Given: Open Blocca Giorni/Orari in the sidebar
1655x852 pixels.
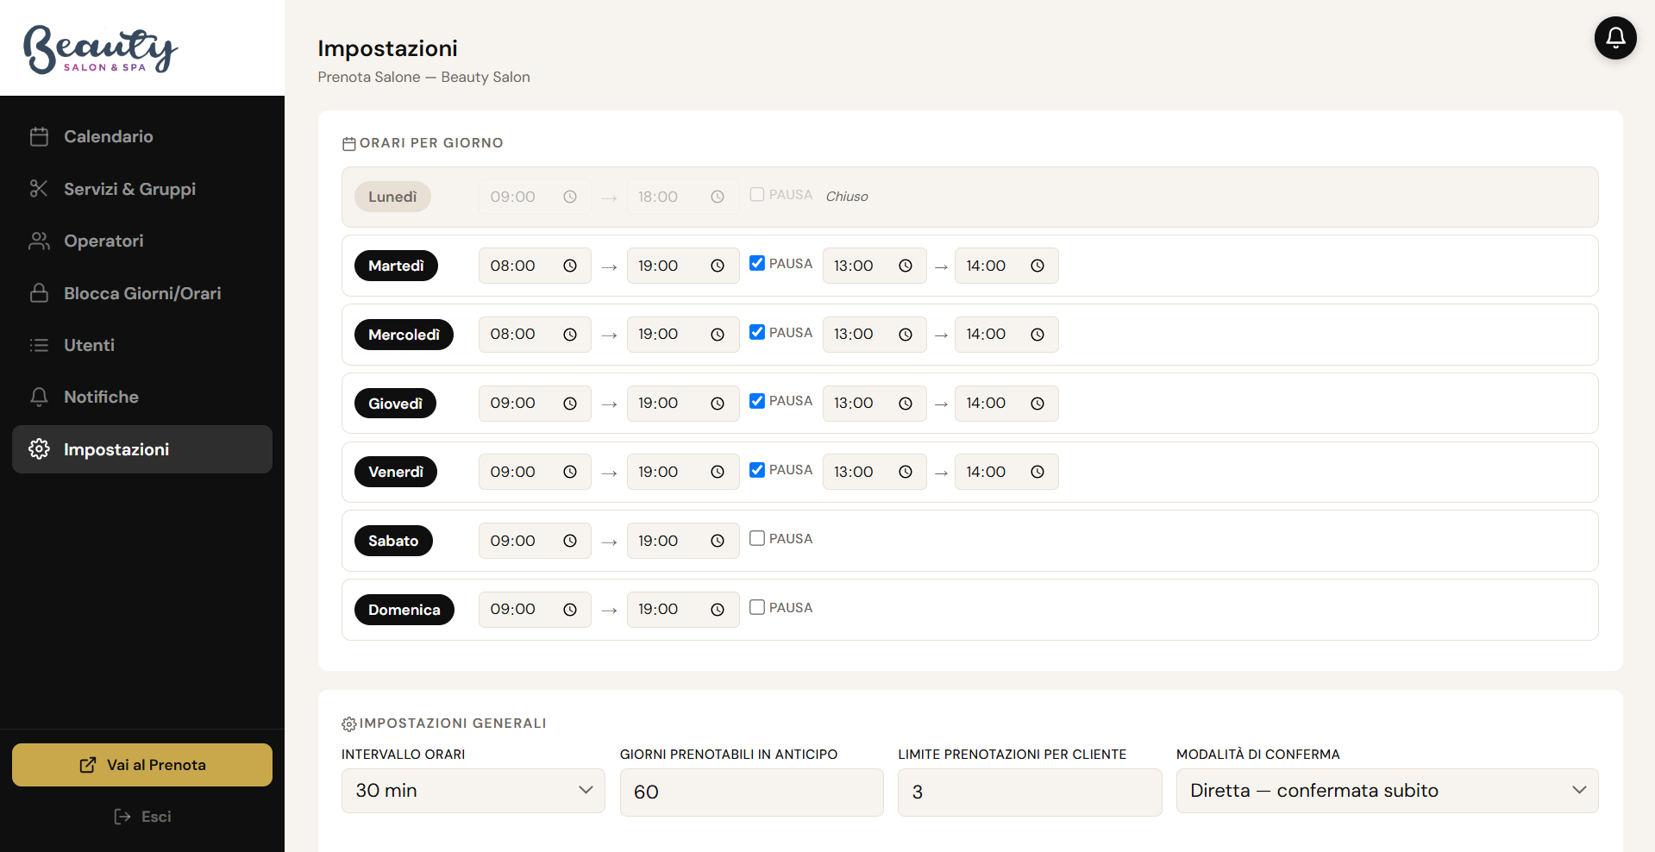Looking at the screenshot, I should click(x=142, y=293).
